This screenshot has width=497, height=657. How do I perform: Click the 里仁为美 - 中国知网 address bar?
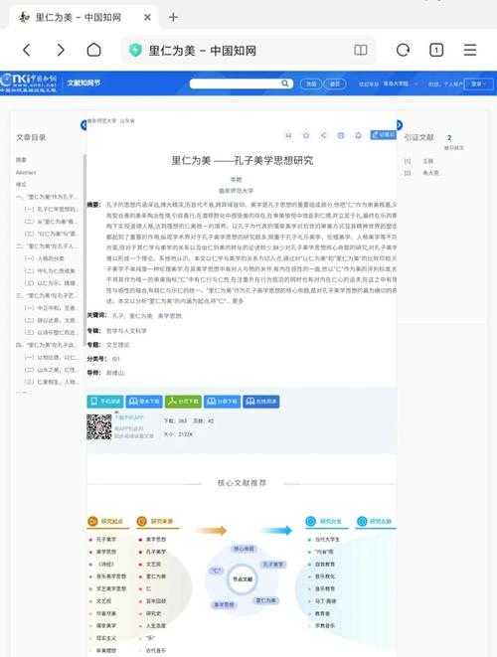tap(248, 51)
